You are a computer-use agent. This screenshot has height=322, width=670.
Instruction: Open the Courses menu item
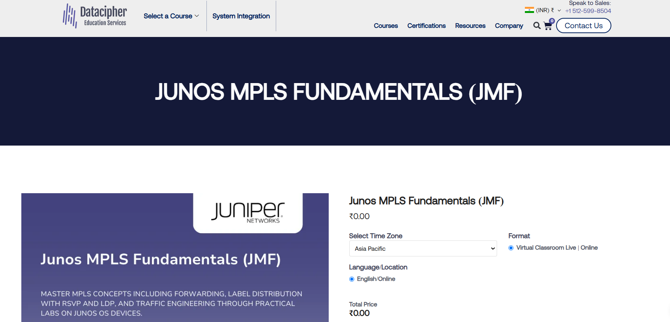coord(386,26)
